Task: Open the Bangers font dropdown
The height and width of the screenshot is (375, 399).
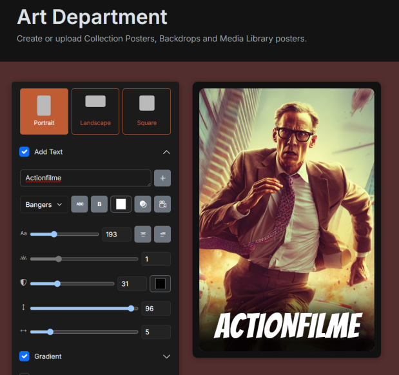Action: pos(44,204)
